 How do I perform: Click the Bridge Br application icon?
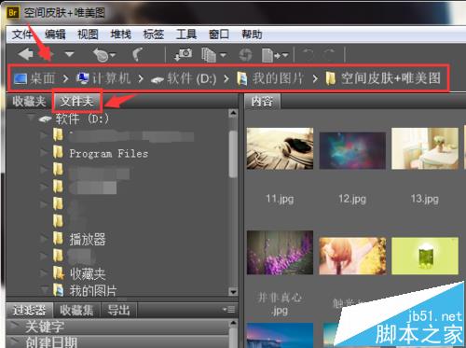pyautogui.click(x=13, y=13)
